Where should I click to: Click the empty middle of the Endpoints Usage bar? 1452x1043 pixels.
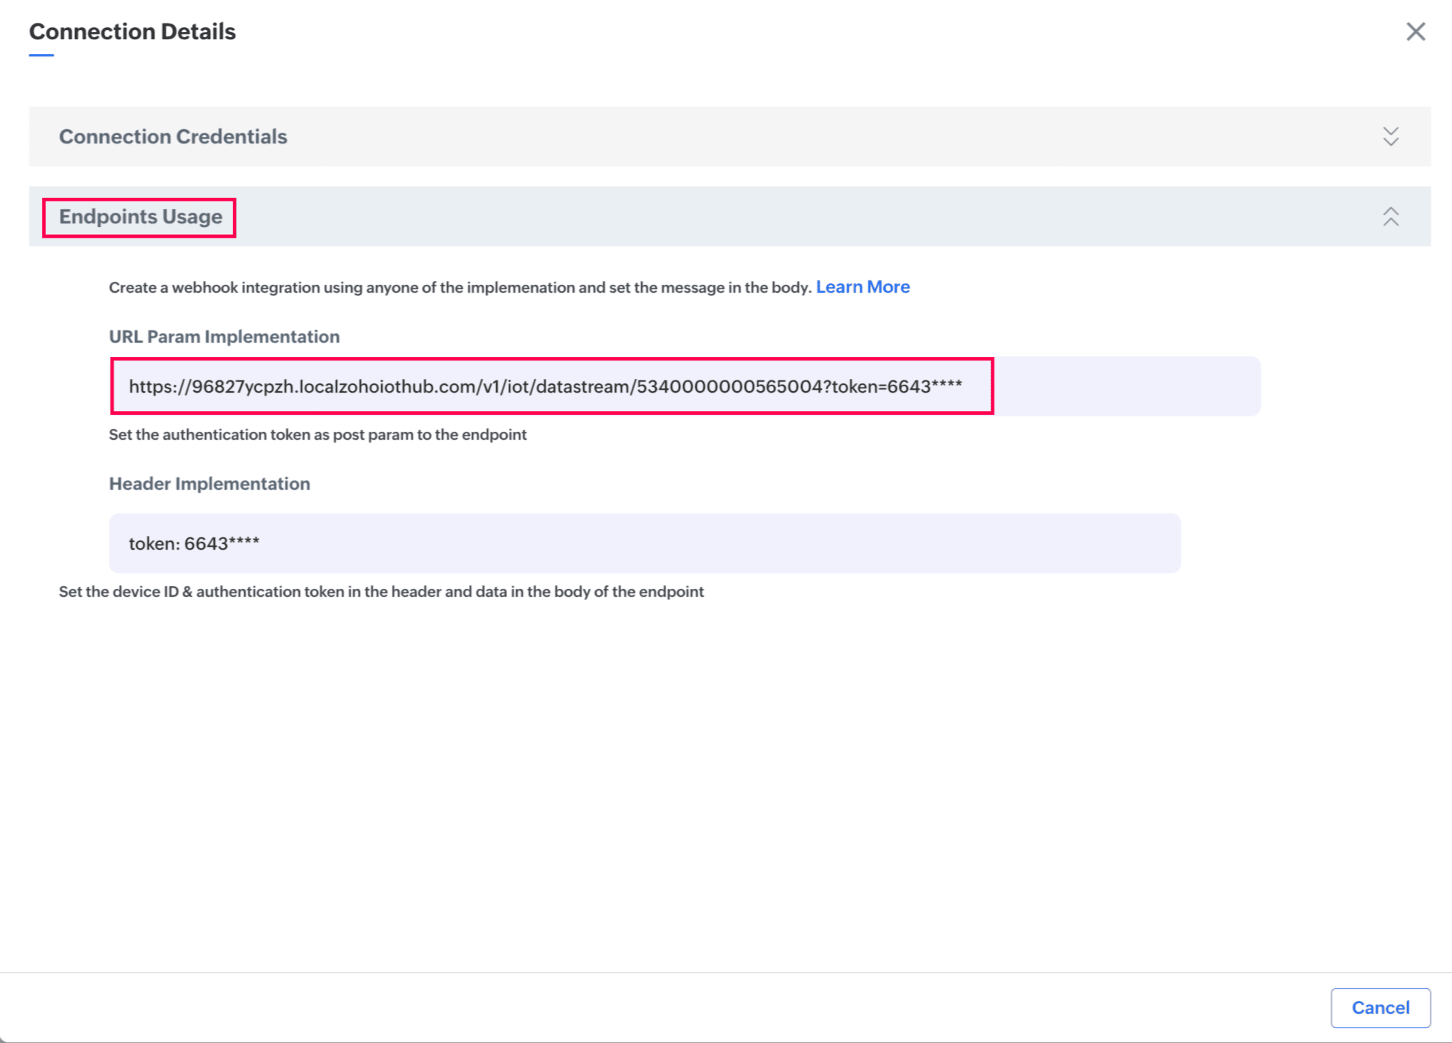[x=785, y=216]
